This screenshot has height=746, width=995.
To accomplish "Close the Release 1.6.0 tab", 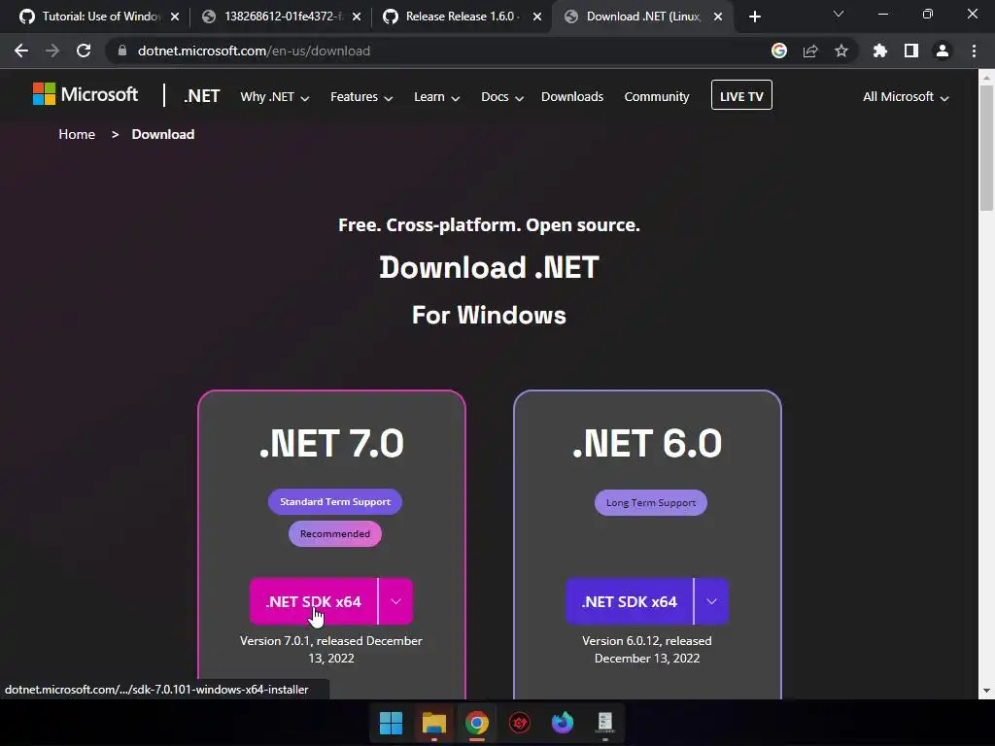I will (537, 17).
